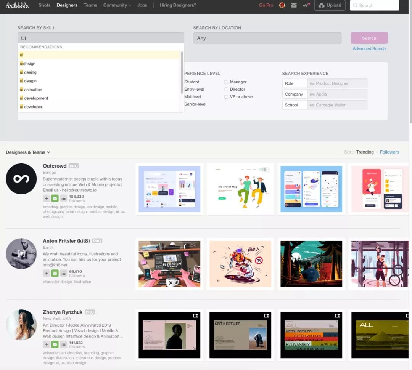Open the Advanced Search link
Viewport: 412px width, 370px height.
pyautogui.click(x=369, y=48)
